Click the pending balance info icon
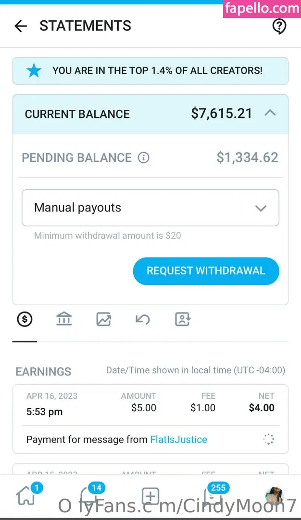This screenshot has width=301, height=520. tap(143, 157)
